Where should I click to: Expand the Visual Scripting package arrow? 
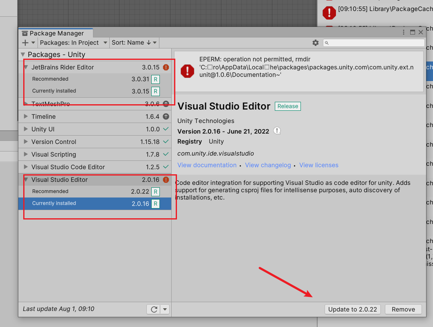26,154
